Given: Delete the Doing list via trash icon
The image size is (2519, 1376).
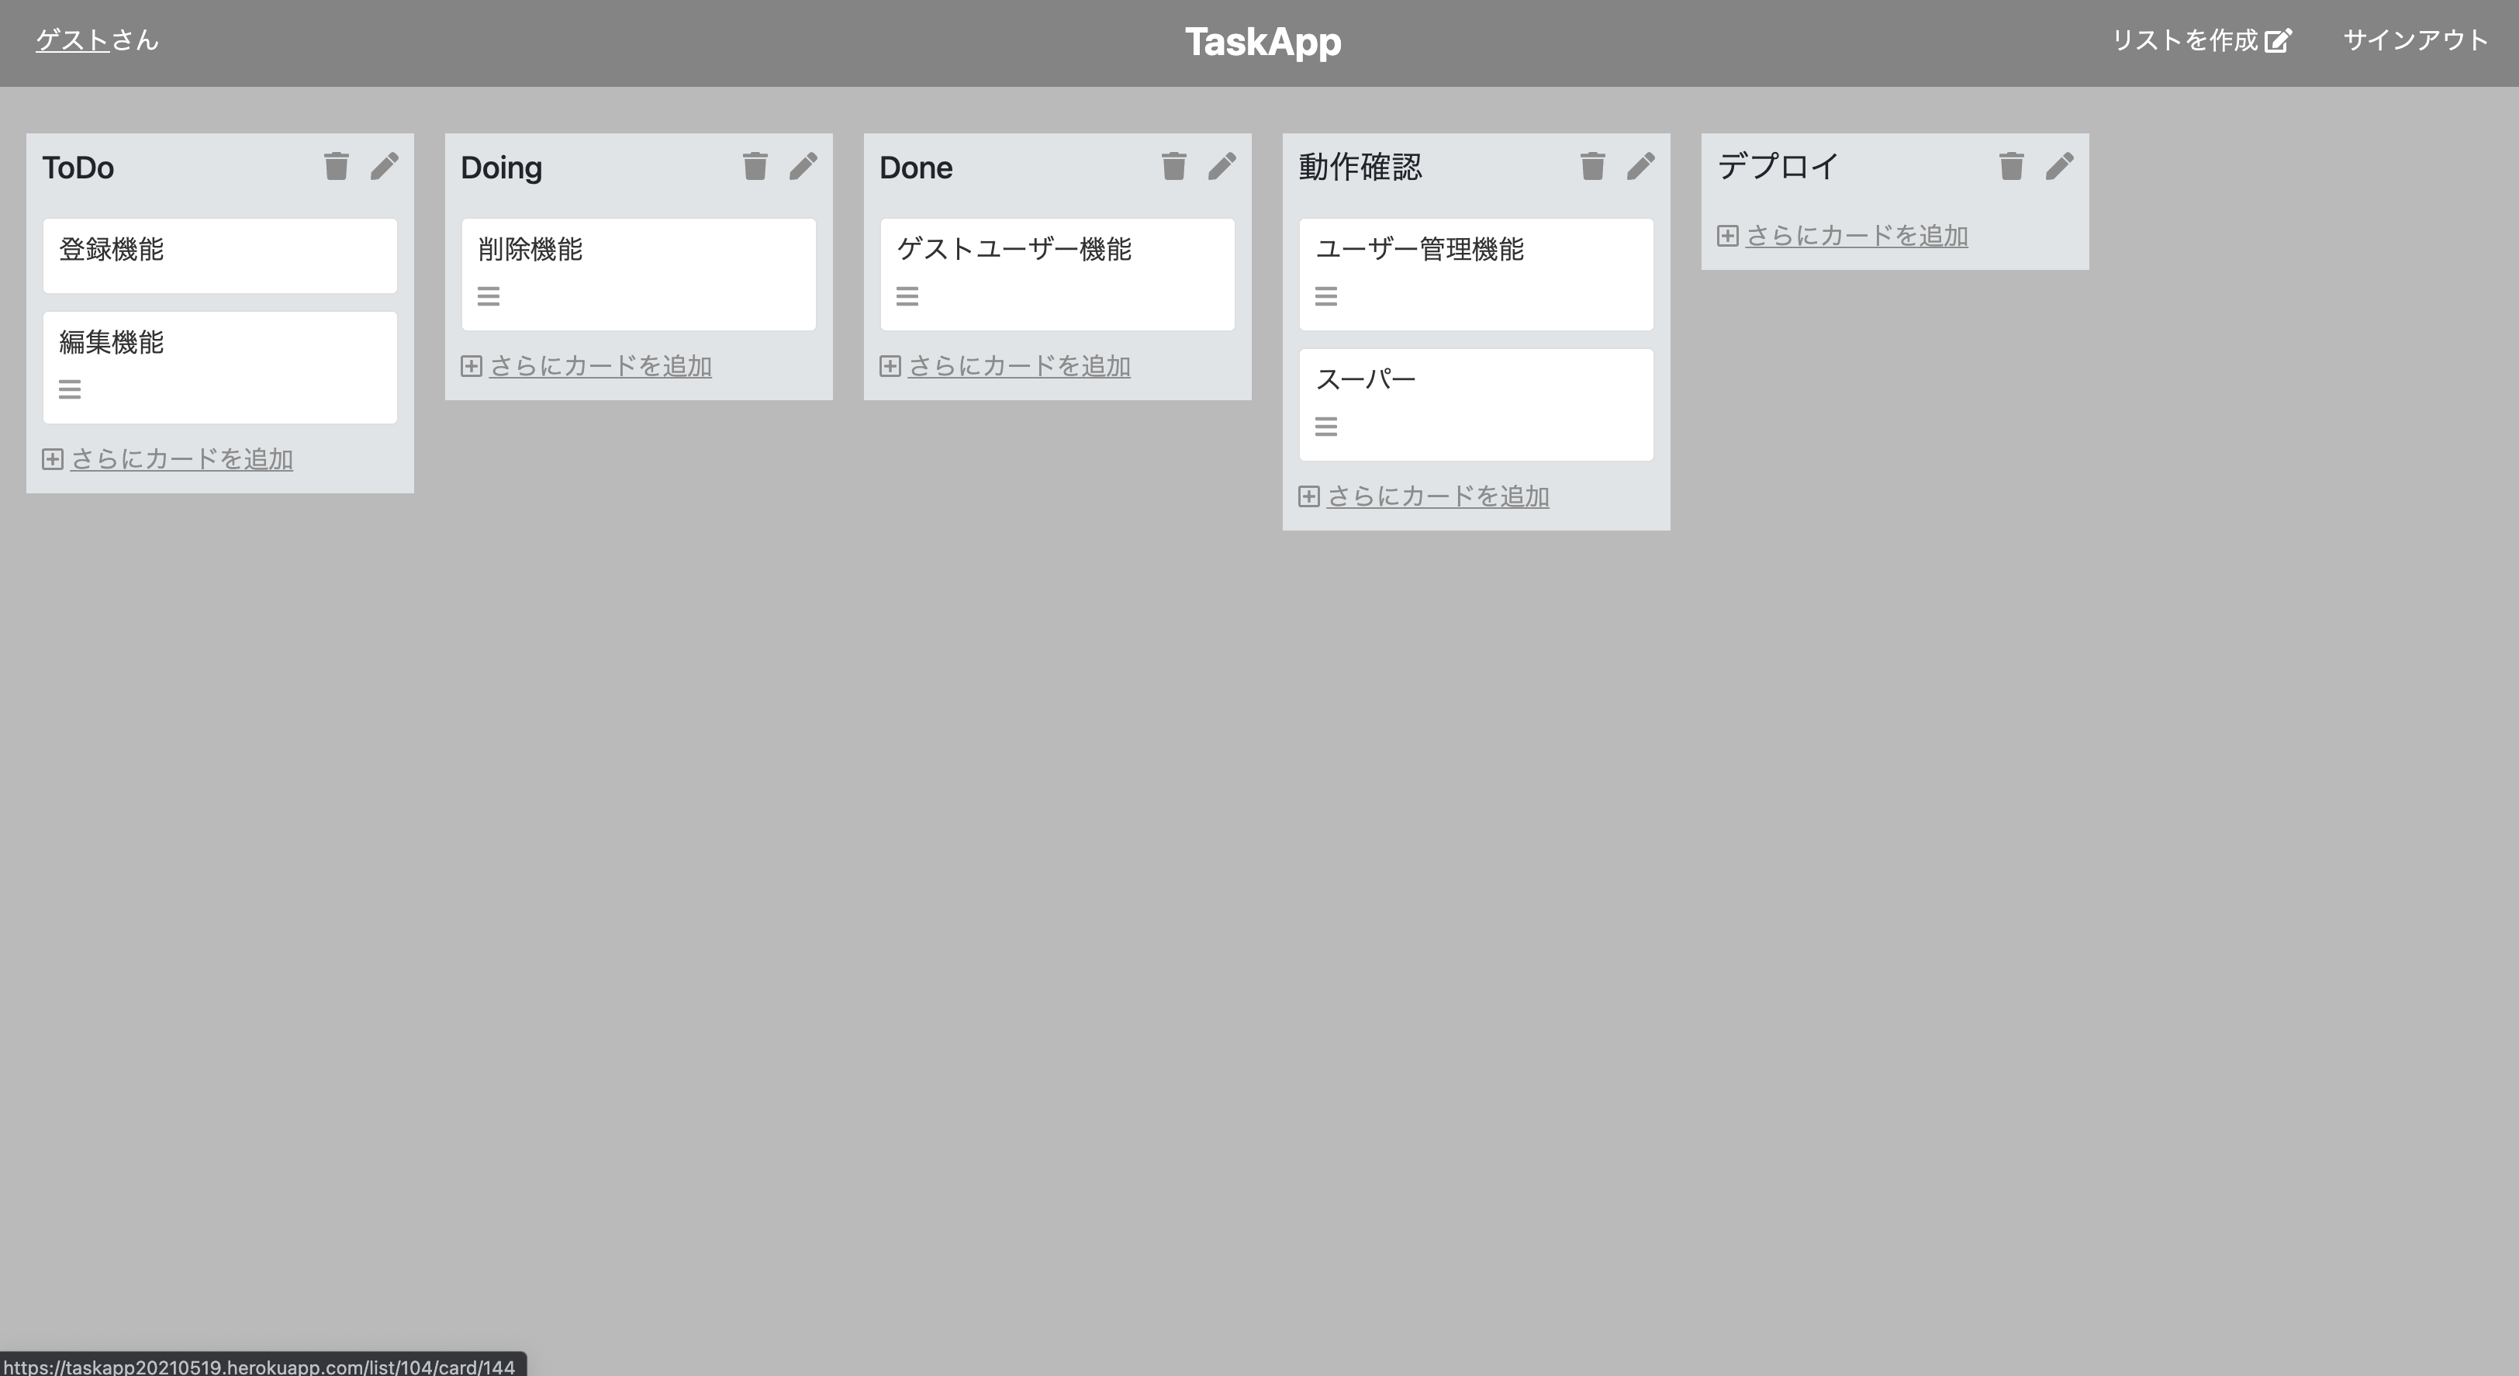Looking at the screenshot, I should (x=755, y=165).
